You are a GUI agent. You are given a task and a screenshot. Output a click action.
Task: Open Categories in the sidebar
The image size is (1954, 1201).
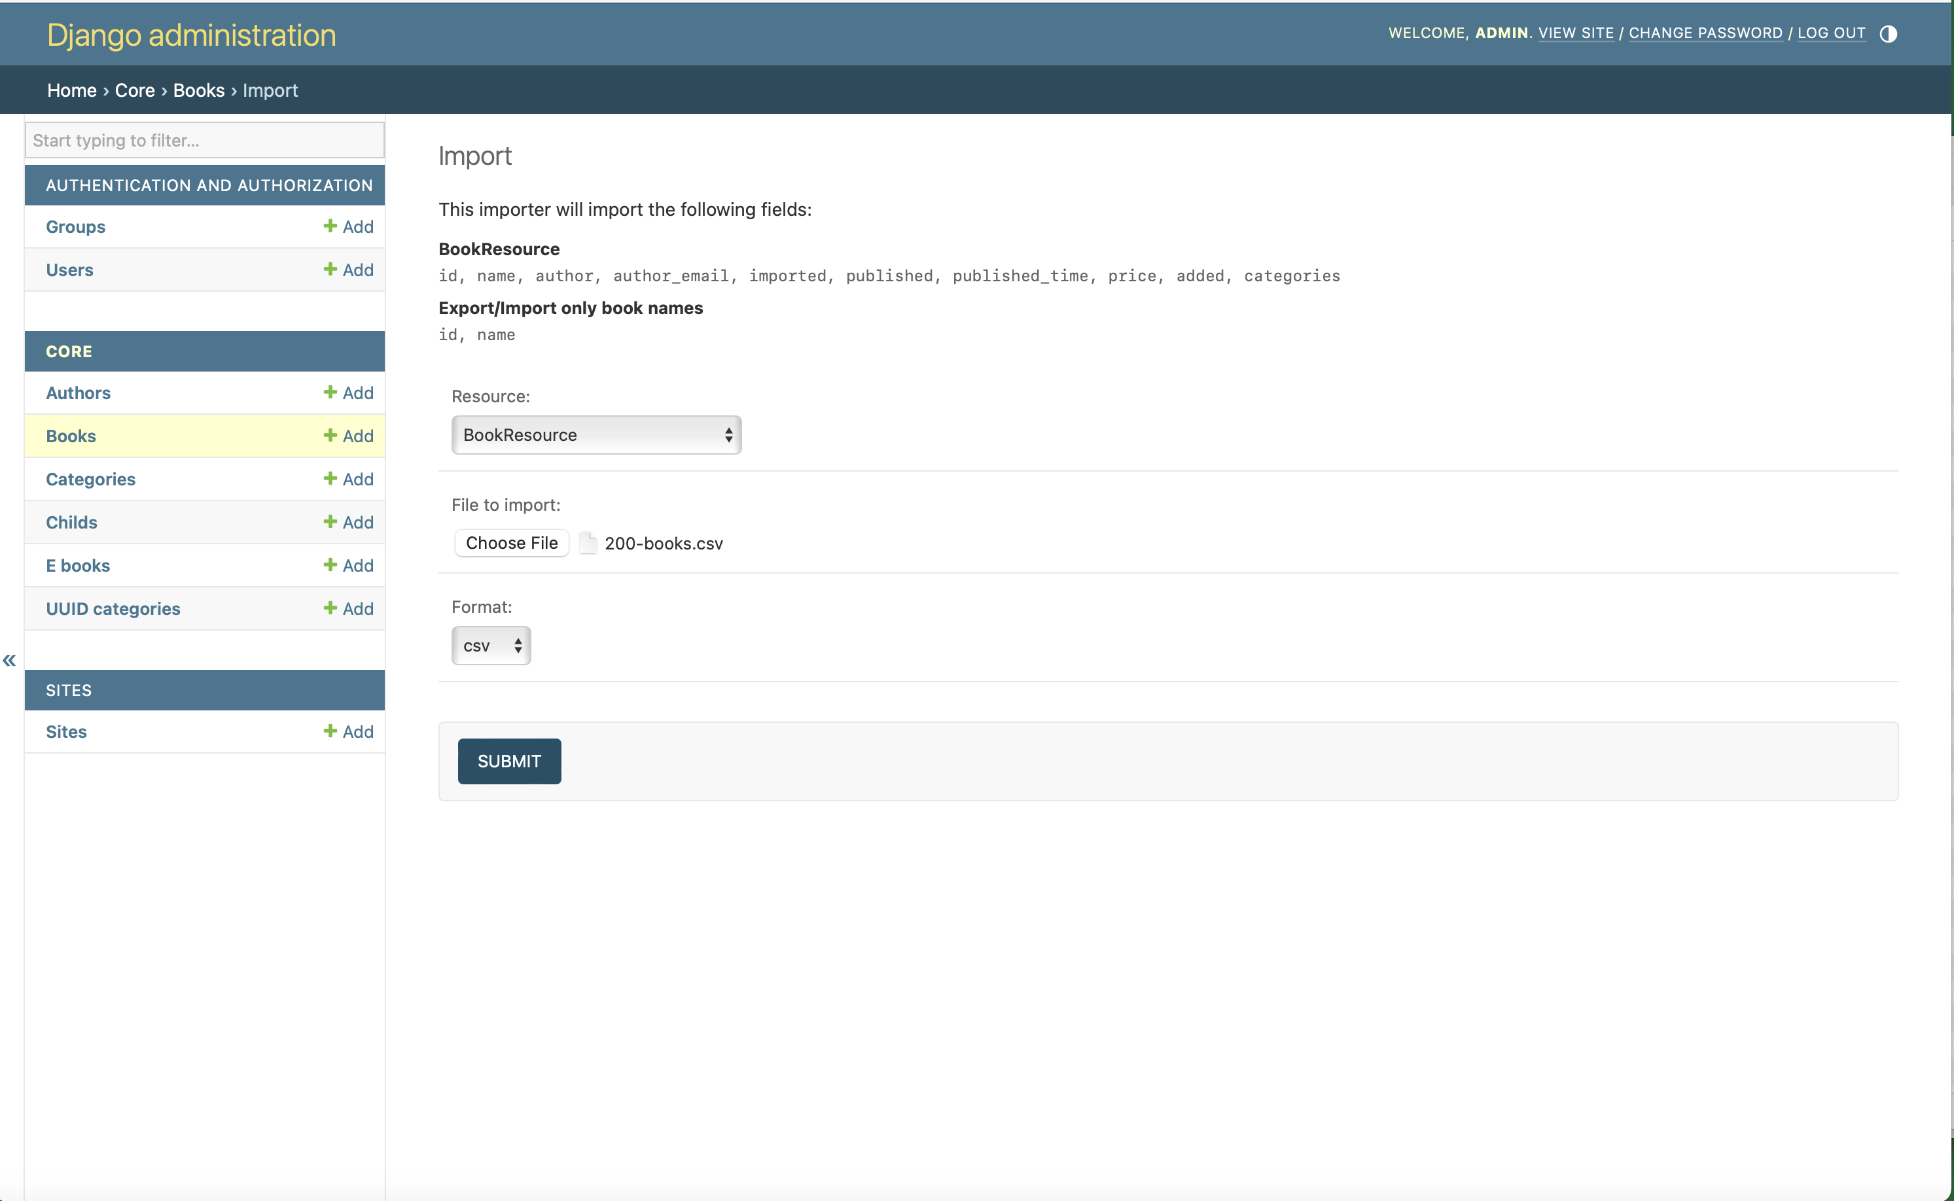(x=90, y=479)
